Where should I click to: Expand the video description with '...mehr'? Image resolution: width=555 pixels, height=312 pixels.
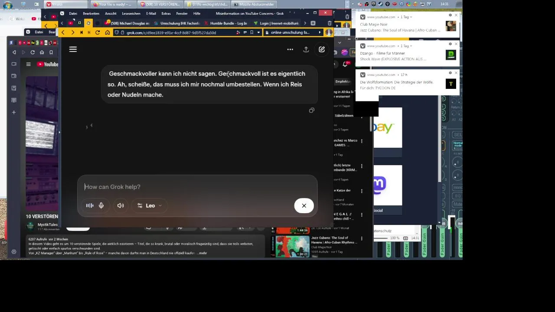pos(202,253)
